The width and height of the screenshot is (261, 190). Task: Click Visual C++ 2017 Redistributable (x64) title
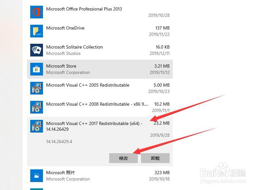click(94, 126)
